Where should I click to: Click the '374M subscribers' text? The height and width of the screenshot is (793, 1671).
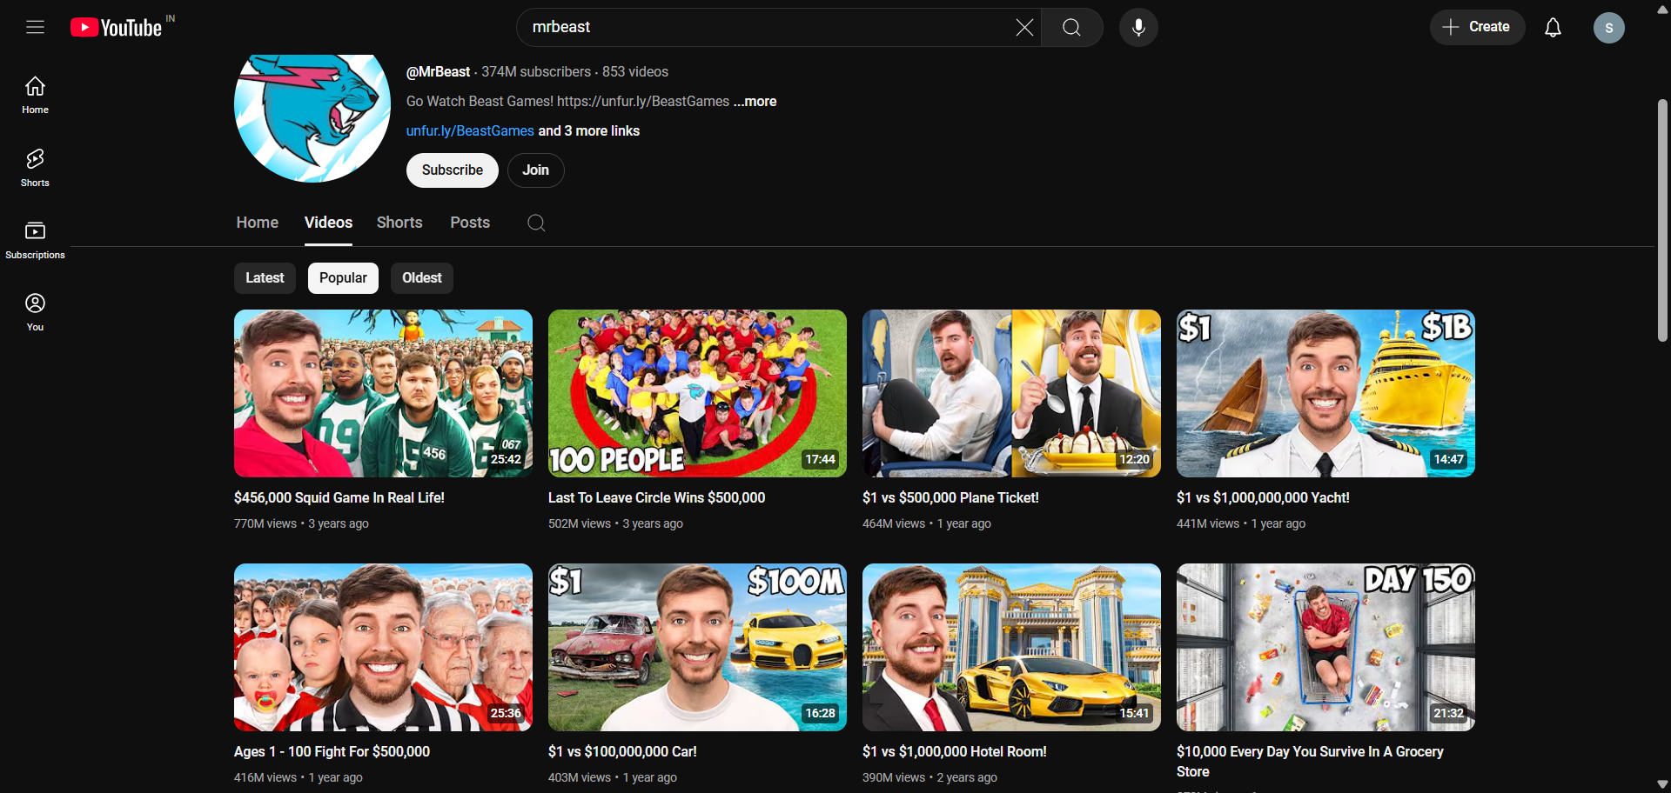tap(536, 71)
